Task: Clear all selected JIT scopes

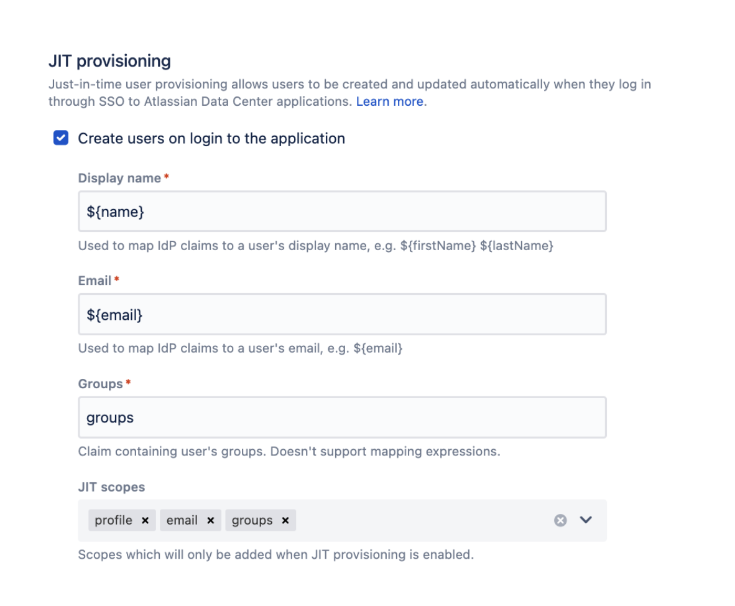Action: [560, 521]
